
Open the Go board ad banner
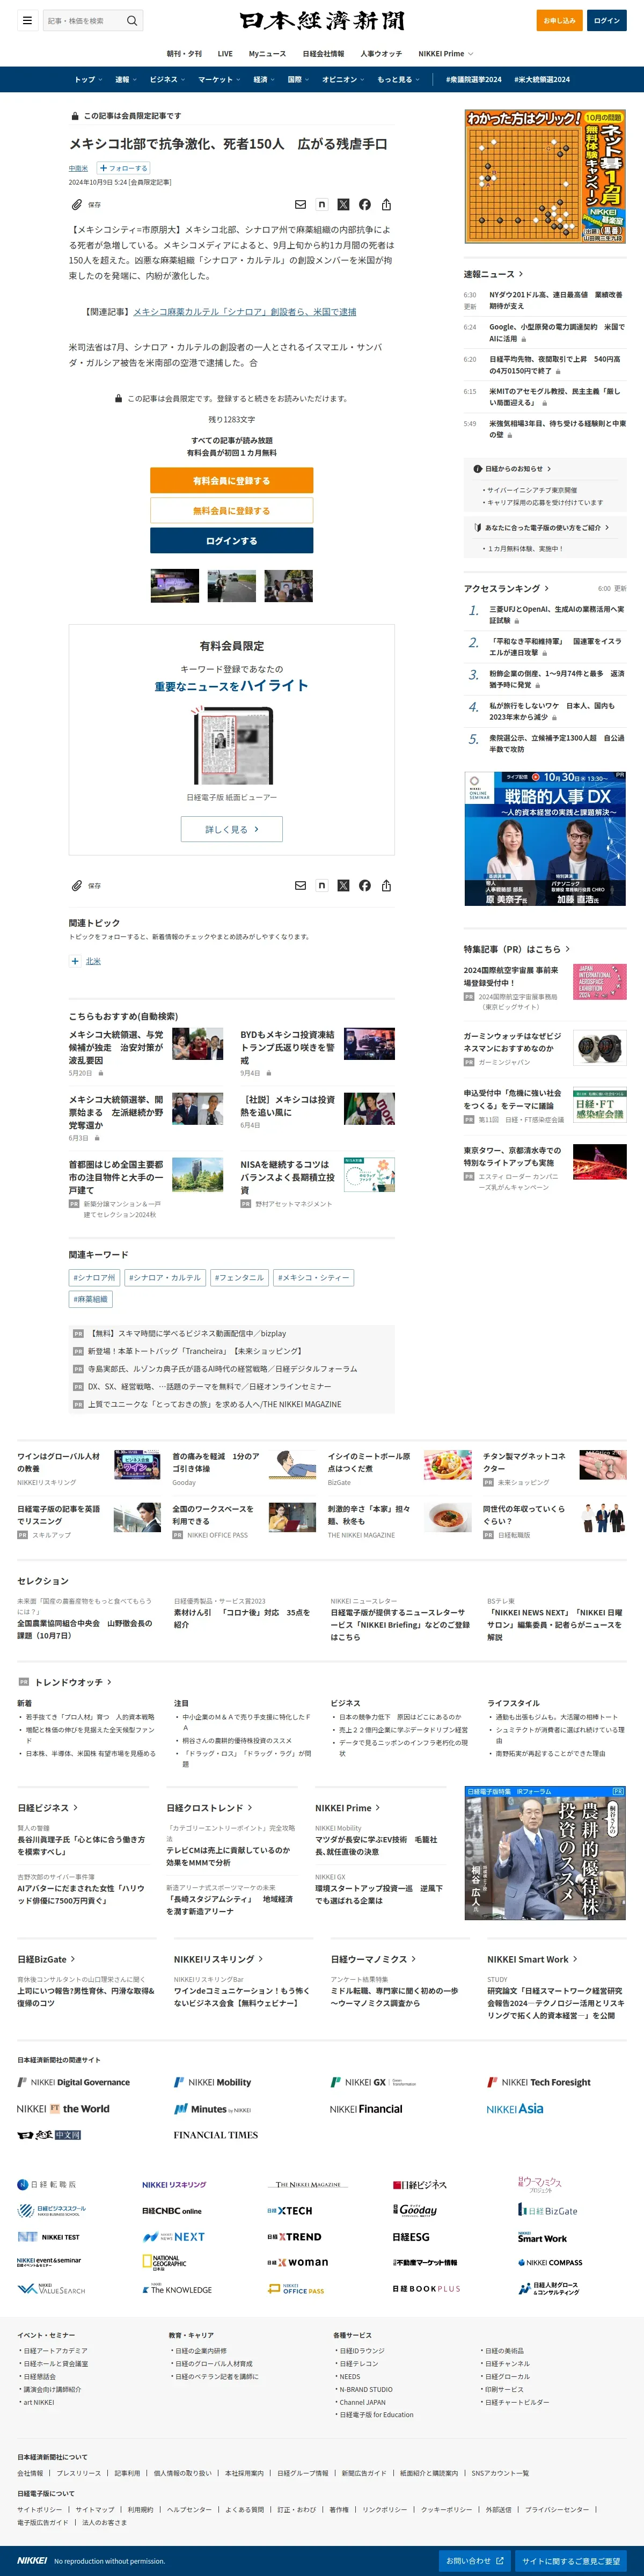tap(545, 176)
